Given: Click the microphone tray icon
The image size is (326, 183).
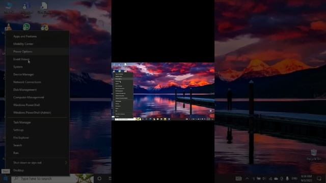Looking at the screenshot, I should coord(287,178).
